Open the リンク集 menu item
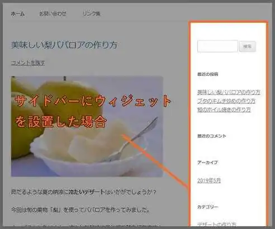This screenshot has height=229, width=275. (92, 13)
